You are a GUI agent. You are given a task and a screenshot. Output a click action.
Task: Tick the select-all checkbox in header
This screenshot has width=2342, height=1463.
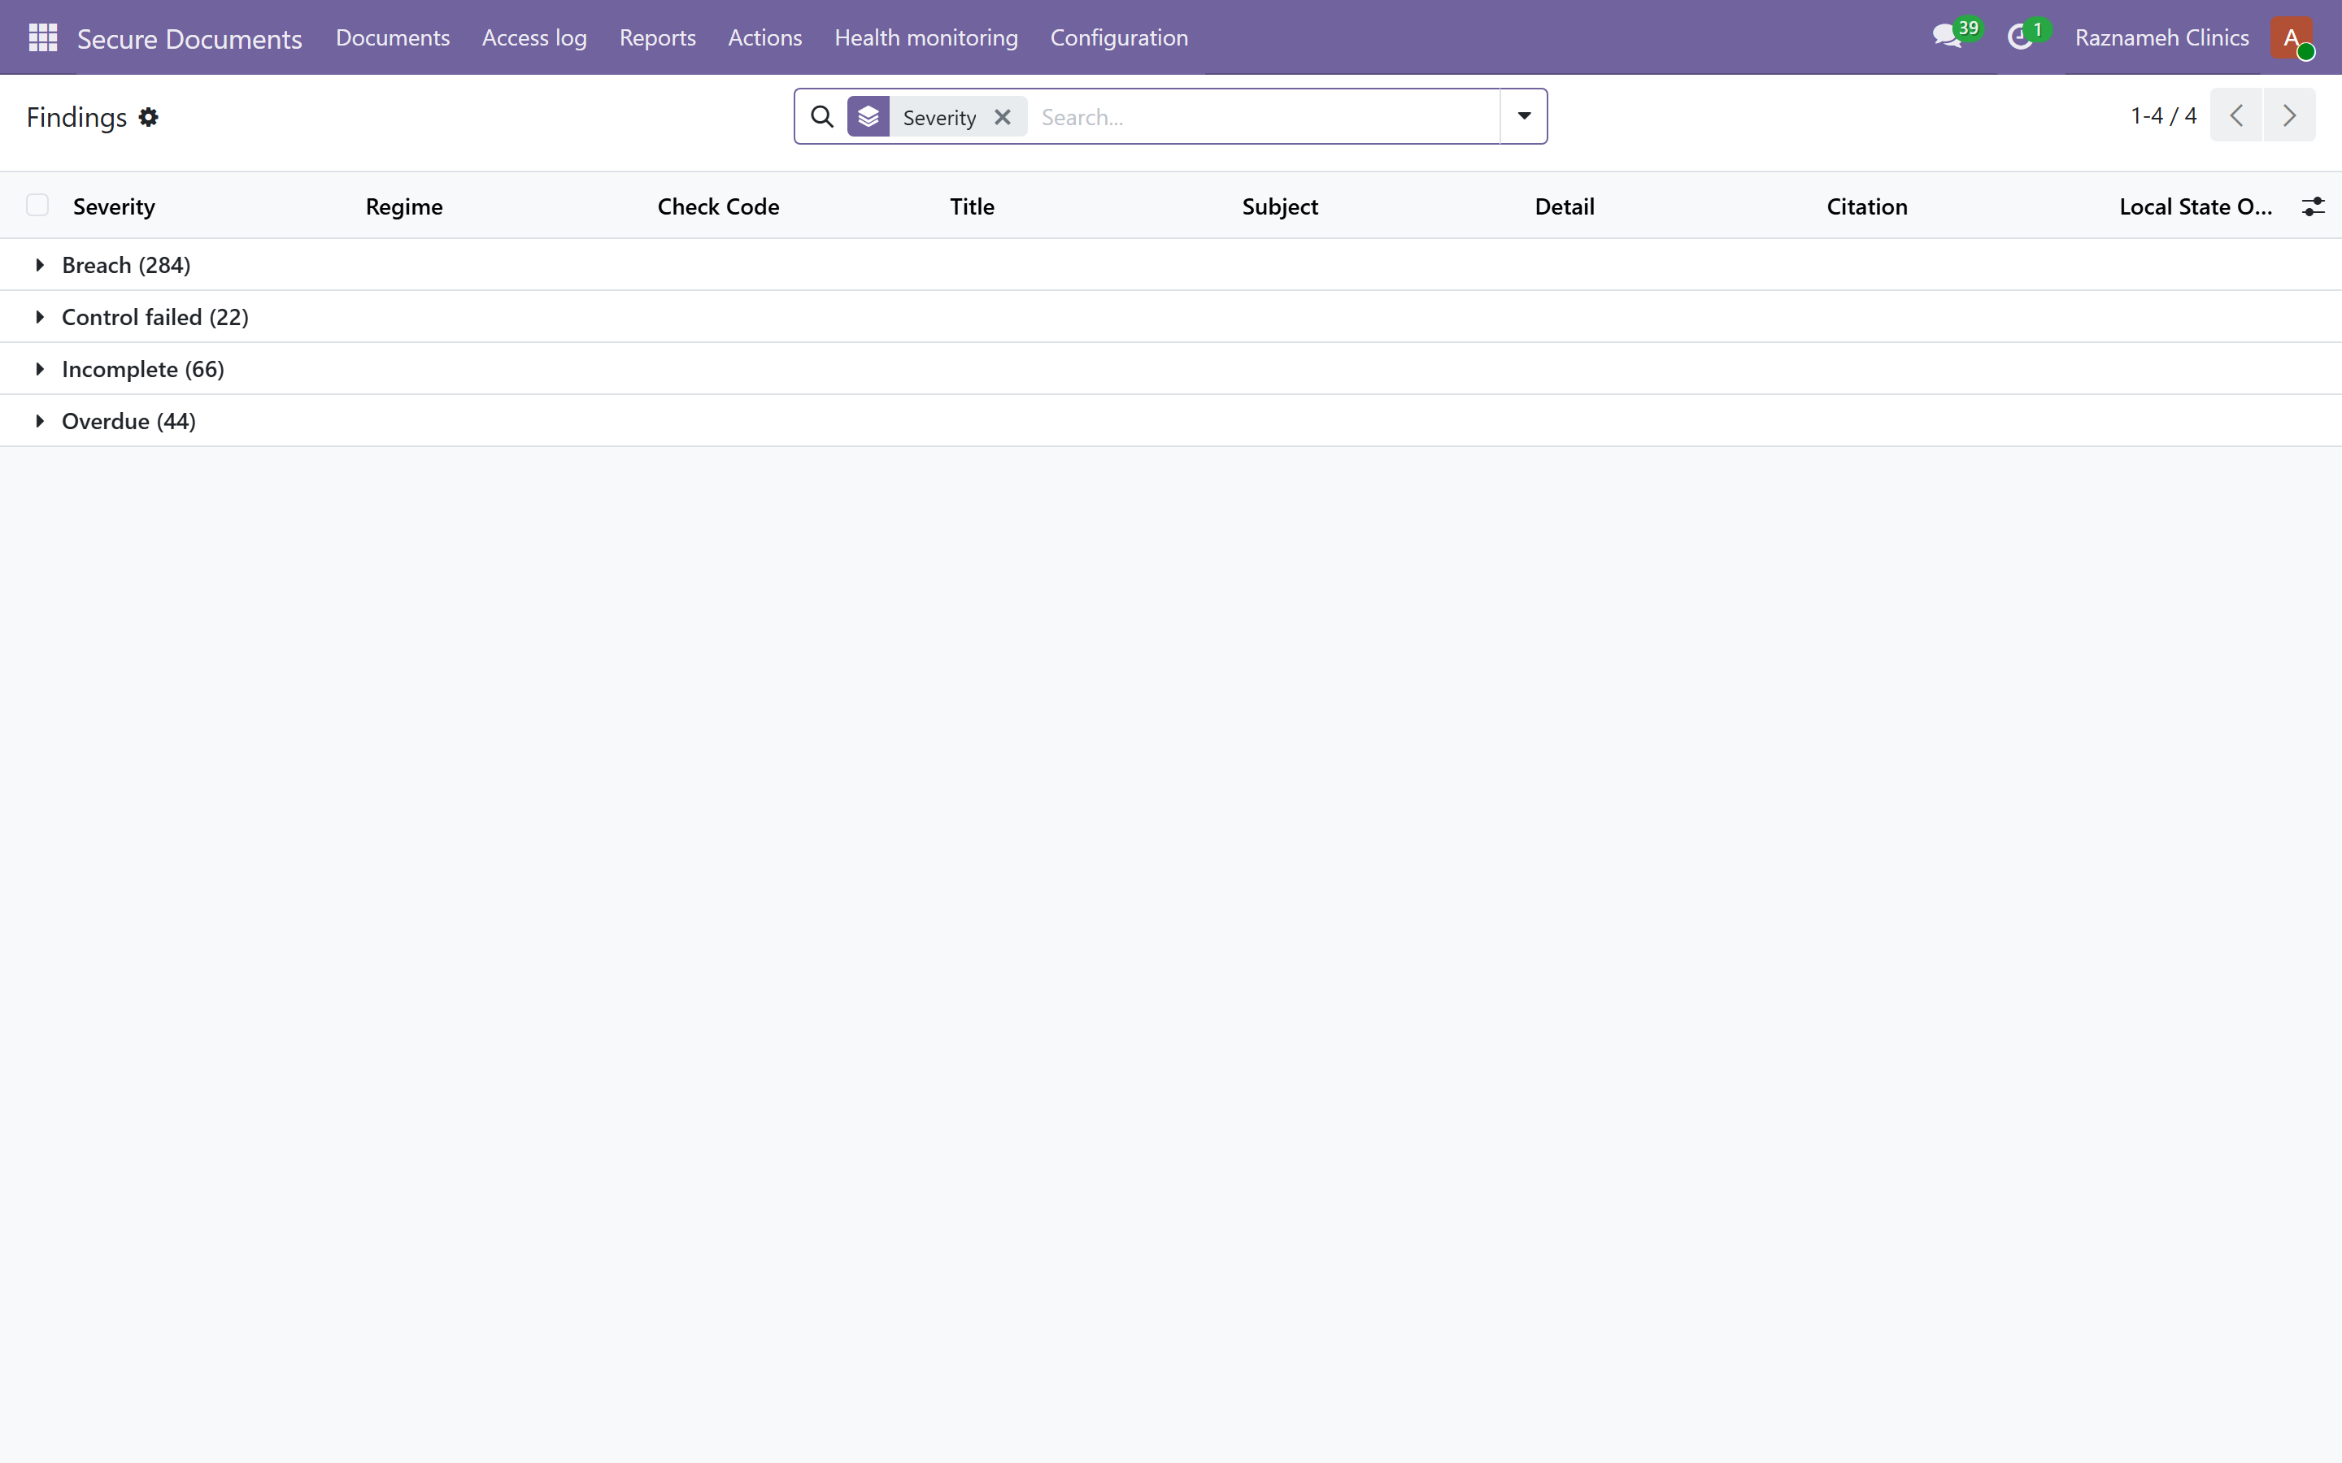point(37,205)
